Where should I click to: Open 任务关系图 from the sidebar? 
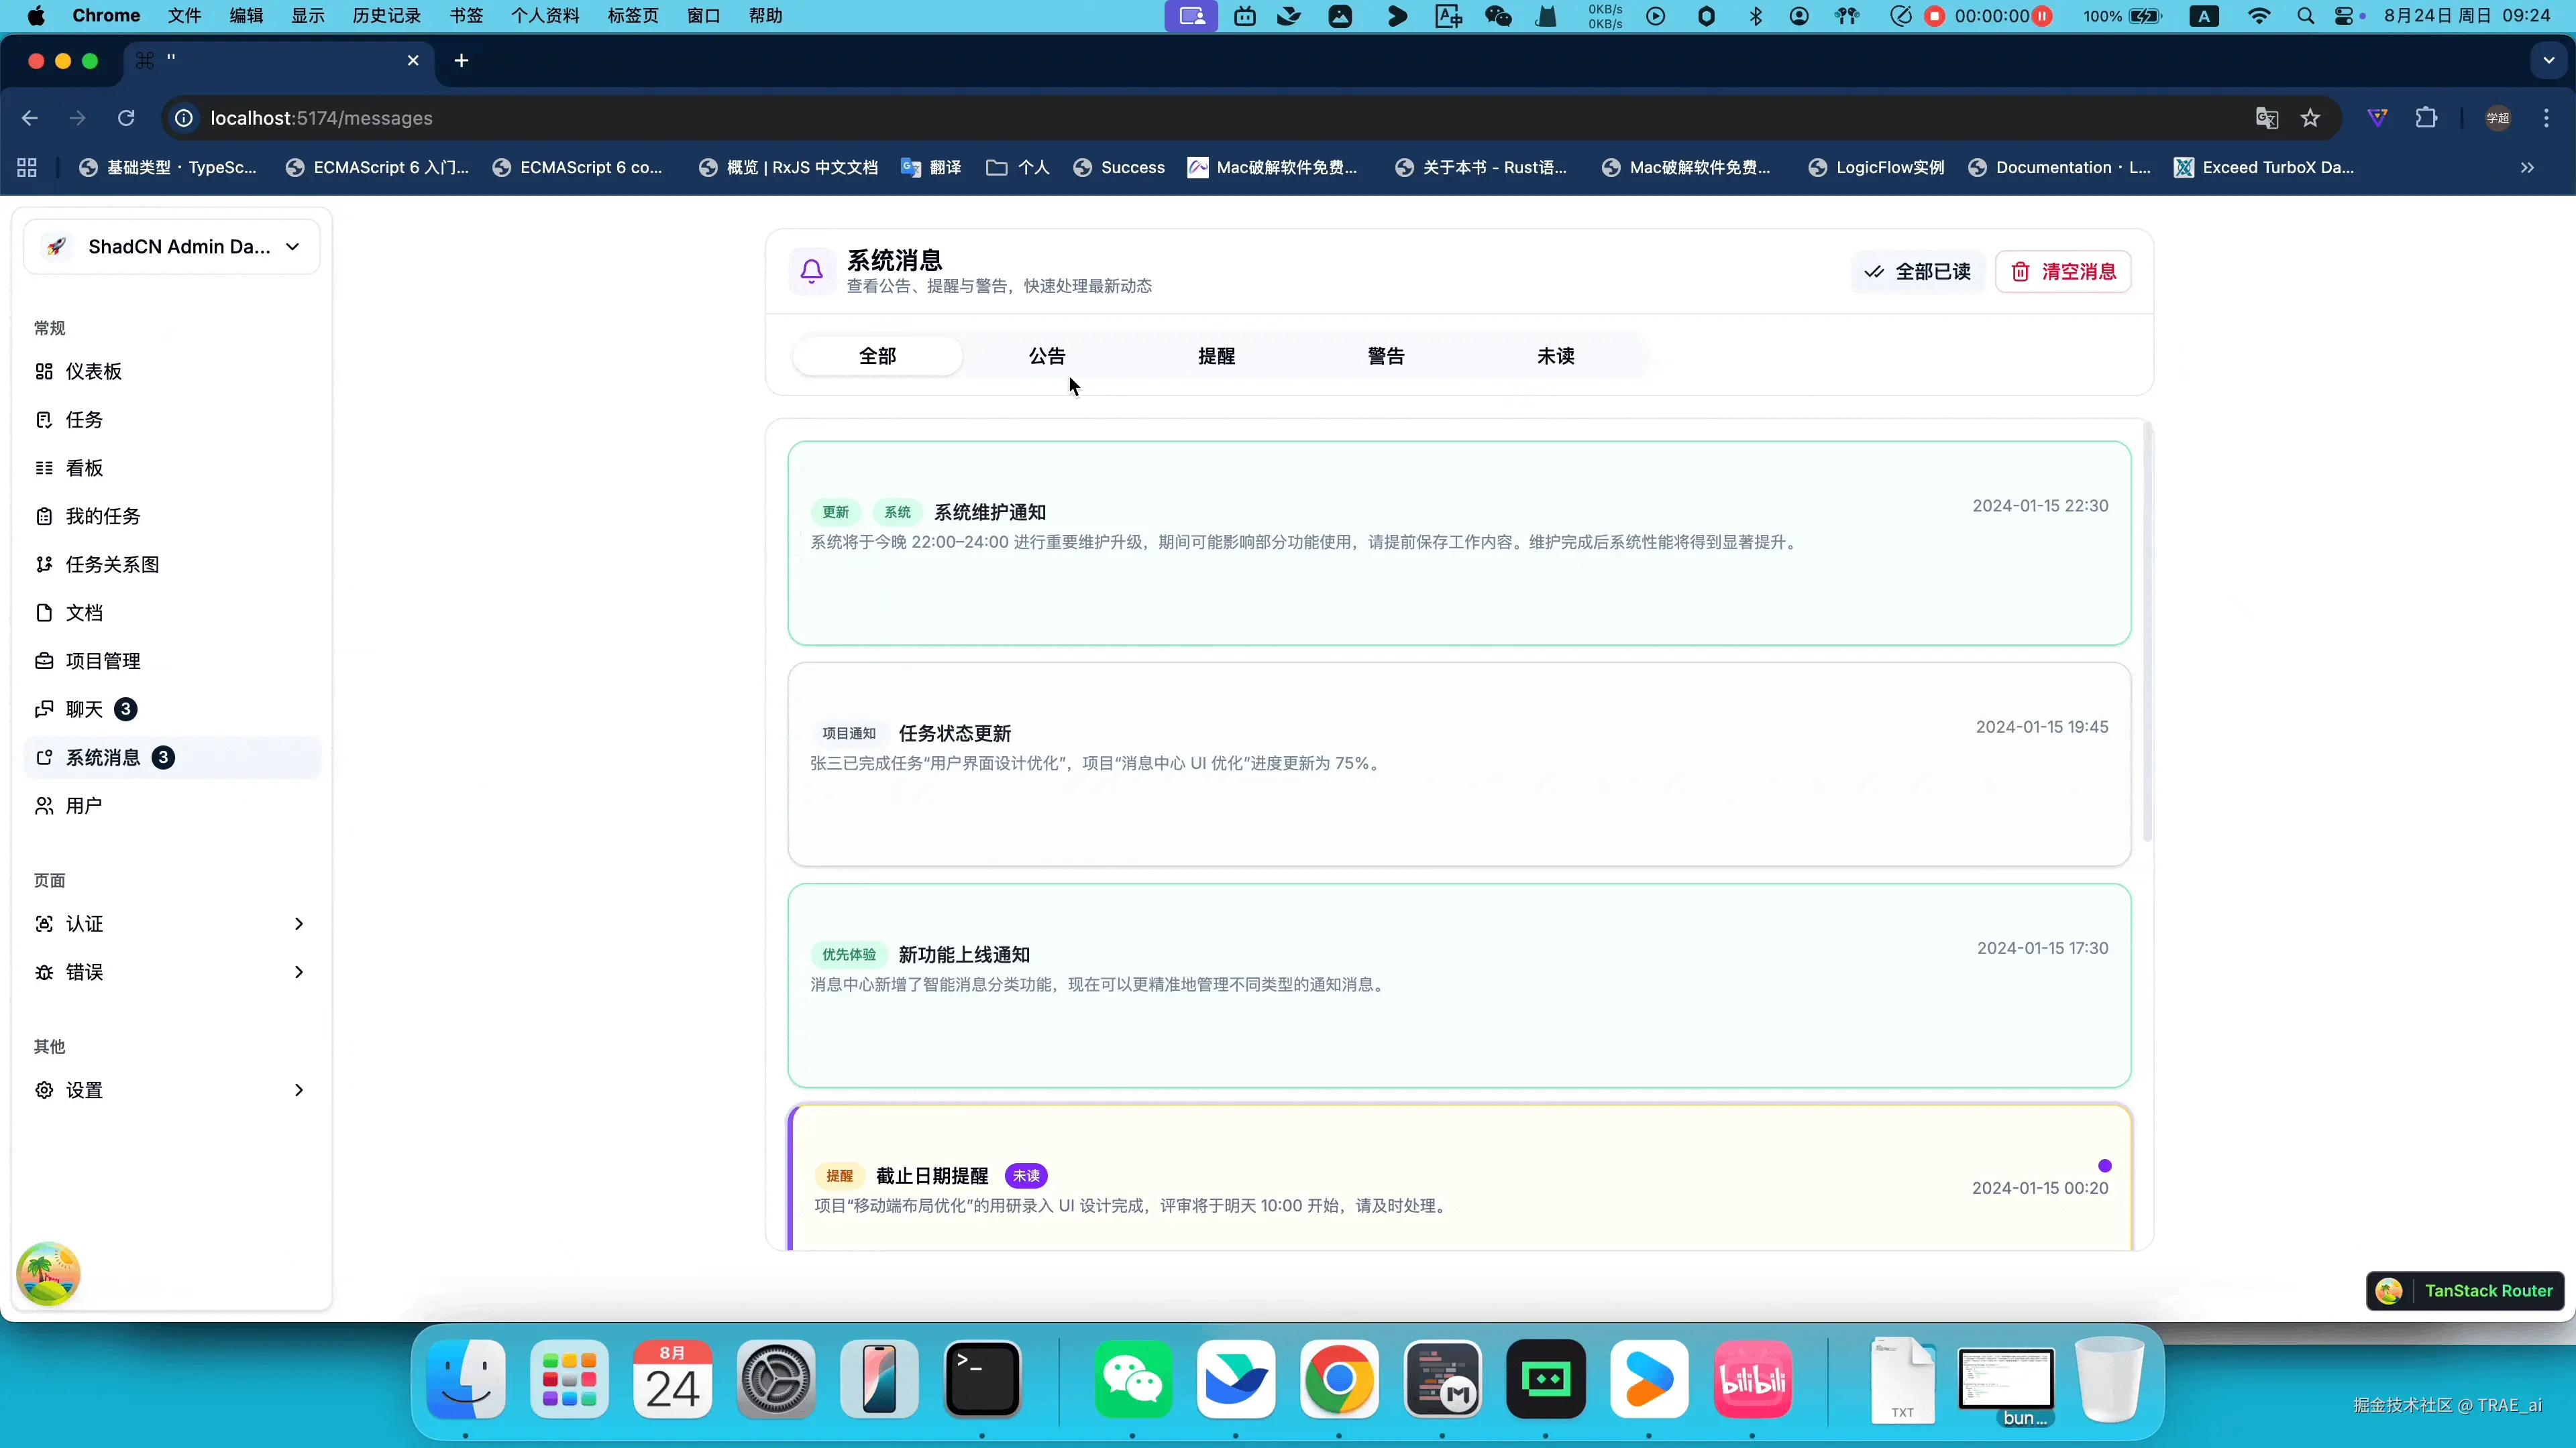tap(112, 564)
